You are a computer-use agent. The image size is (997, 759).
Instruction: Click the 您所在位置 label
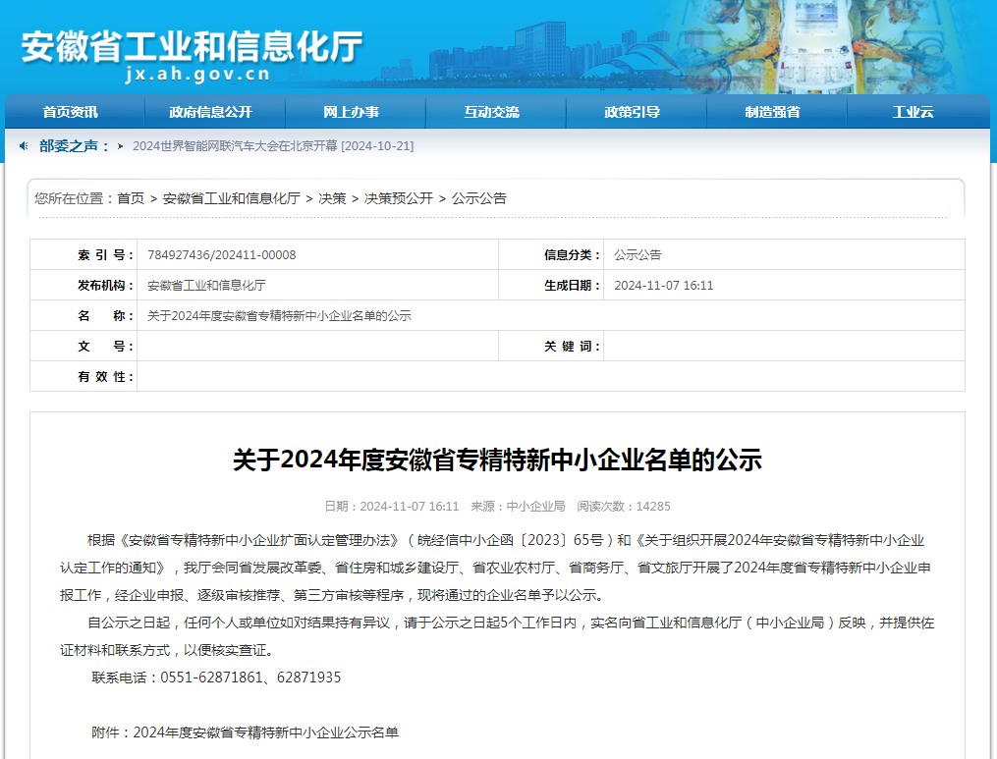[x=75, y=198]
